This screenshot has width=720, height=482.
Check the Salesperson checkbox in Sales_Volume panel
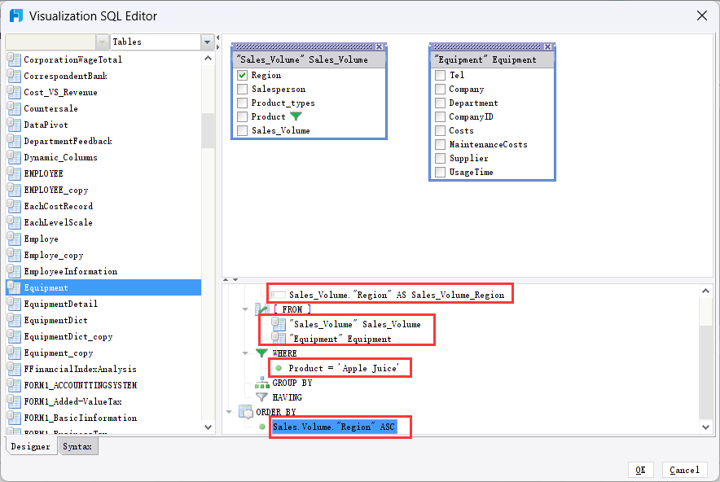(x=242, y=89)
